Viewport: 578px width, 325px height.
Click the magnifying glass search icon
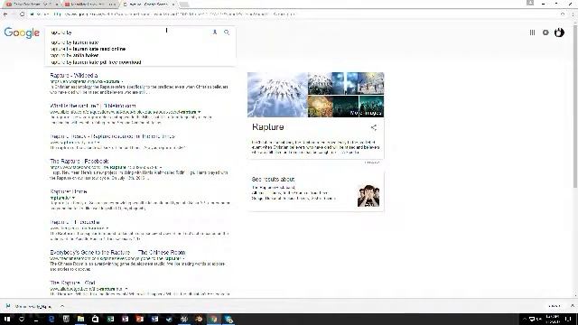click(x=227, y=32)
